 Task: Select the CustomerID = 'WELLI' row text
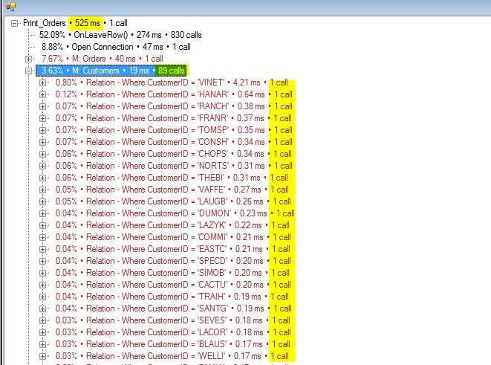[172, 357]
